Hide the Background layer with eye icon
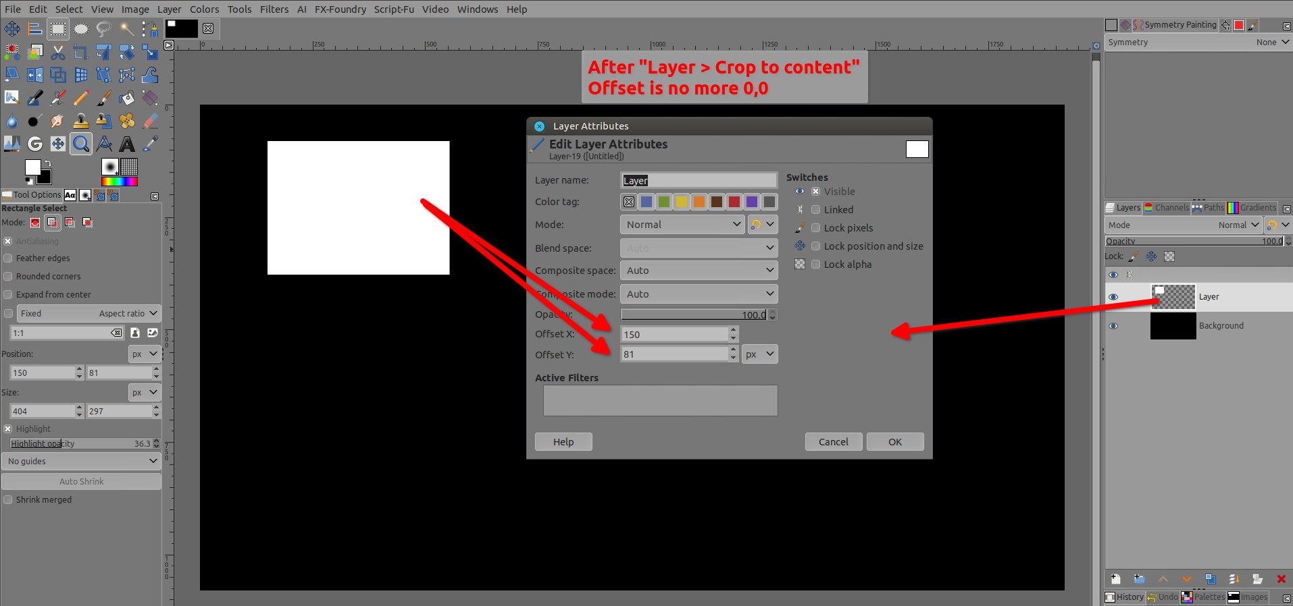1293x606 pixels. pos(1113,326)
